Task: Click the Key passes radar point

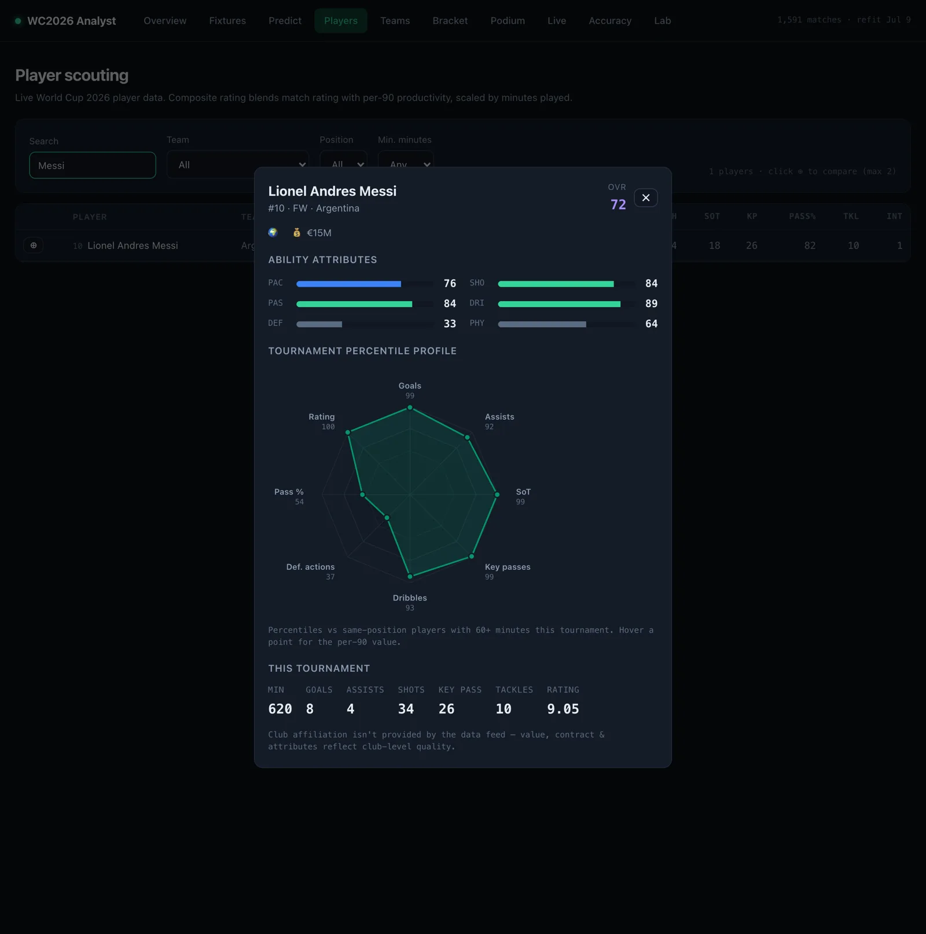Action: 472,556
